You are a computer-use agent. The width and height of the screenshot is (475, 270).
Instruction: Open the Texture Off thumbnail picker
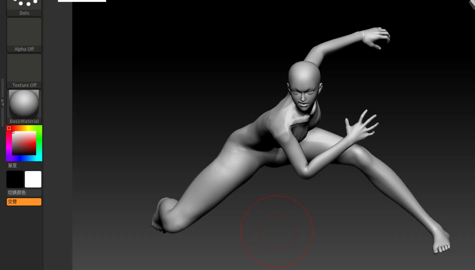[x=24, y=71]
